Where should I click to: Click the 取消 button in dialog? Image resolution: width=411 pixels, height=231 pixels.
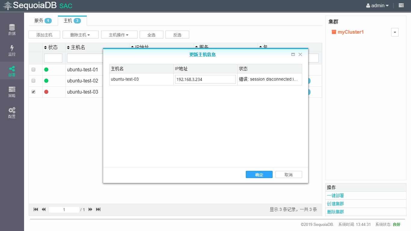click(x=289, y=175)
